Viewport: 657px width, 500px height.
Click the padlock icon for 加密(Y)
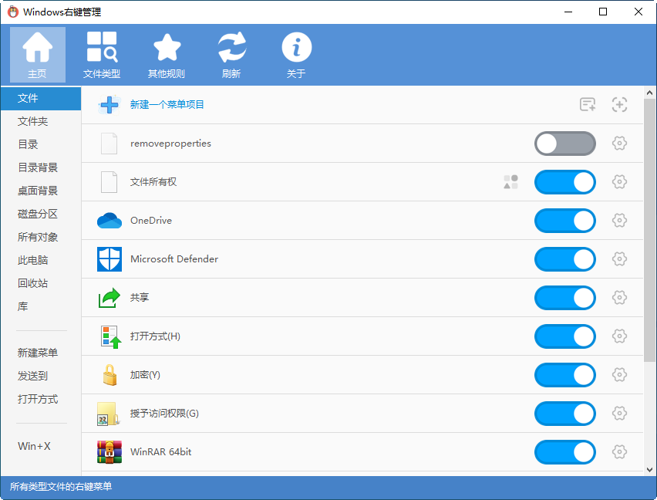pos(109,375)
